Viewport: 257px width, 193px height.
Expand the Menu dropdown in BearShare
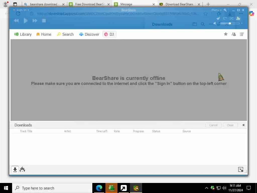click(216, 10)
